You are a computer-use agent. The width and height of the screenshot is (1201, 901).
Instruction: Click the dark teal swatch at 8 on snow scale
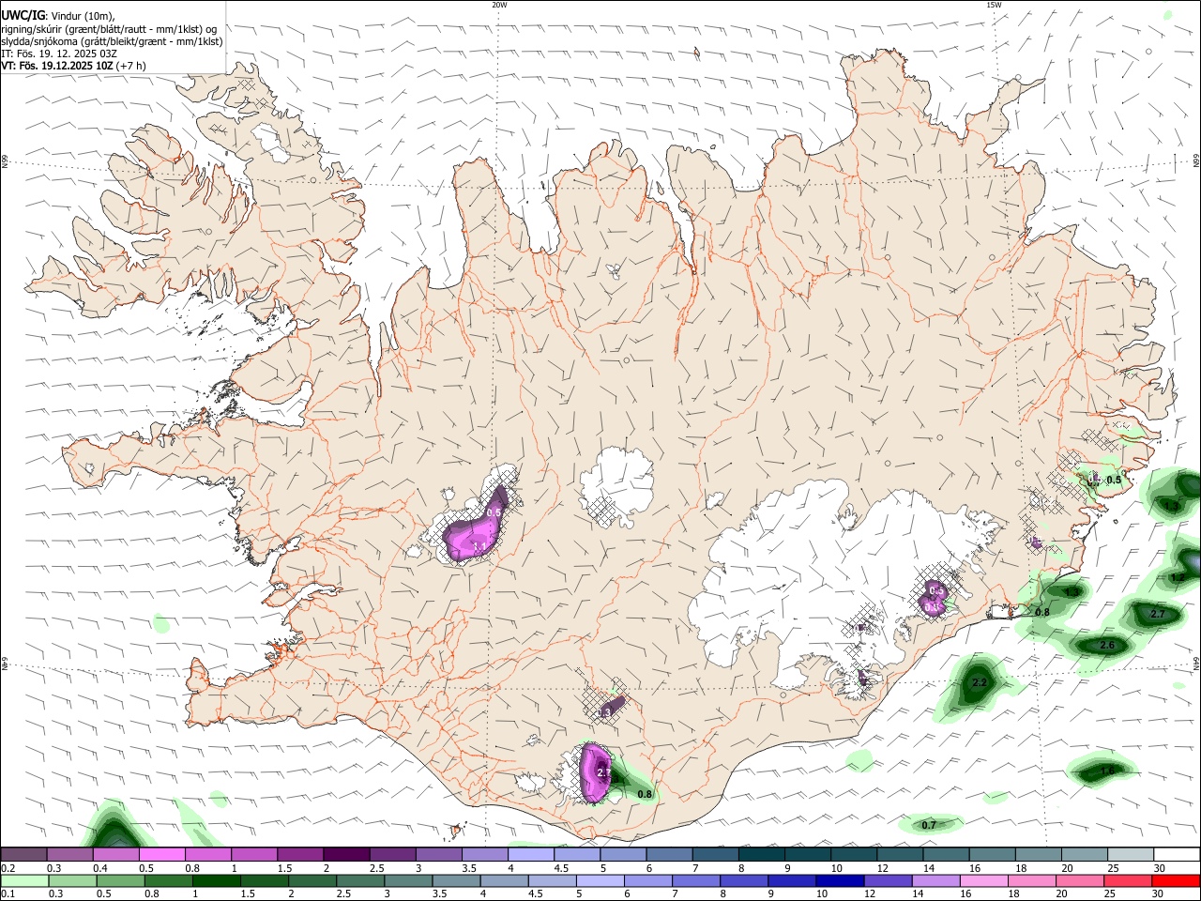click(761, 854)
